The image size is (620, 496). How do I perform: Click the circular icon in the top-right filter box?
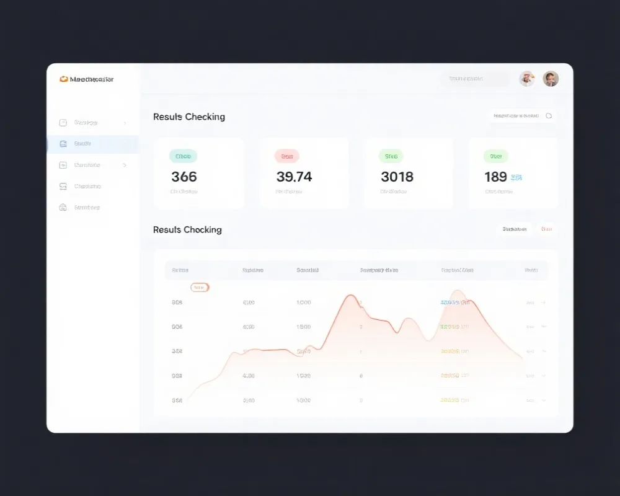coord(549,116)
